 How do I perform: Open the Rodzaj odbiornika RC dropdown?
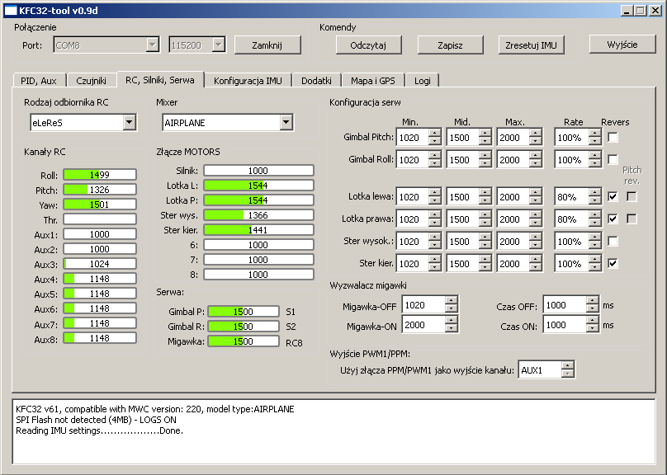pyautogui.click(x=129, y=123)
